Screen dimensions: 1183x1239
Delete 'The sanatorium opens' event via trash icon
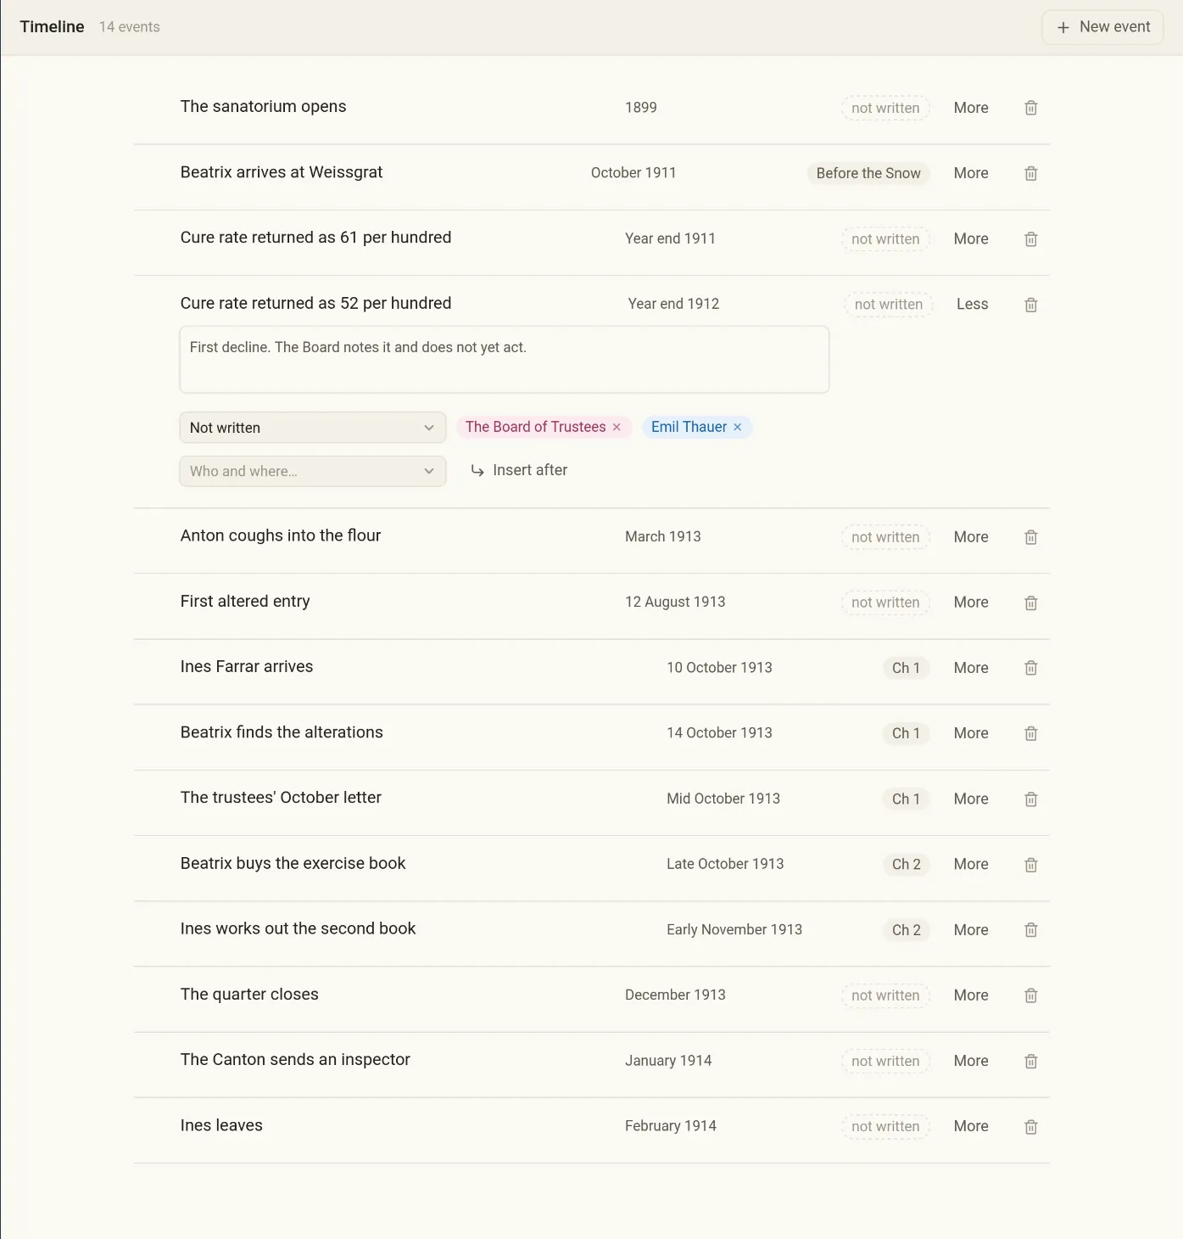[1030, 108]
